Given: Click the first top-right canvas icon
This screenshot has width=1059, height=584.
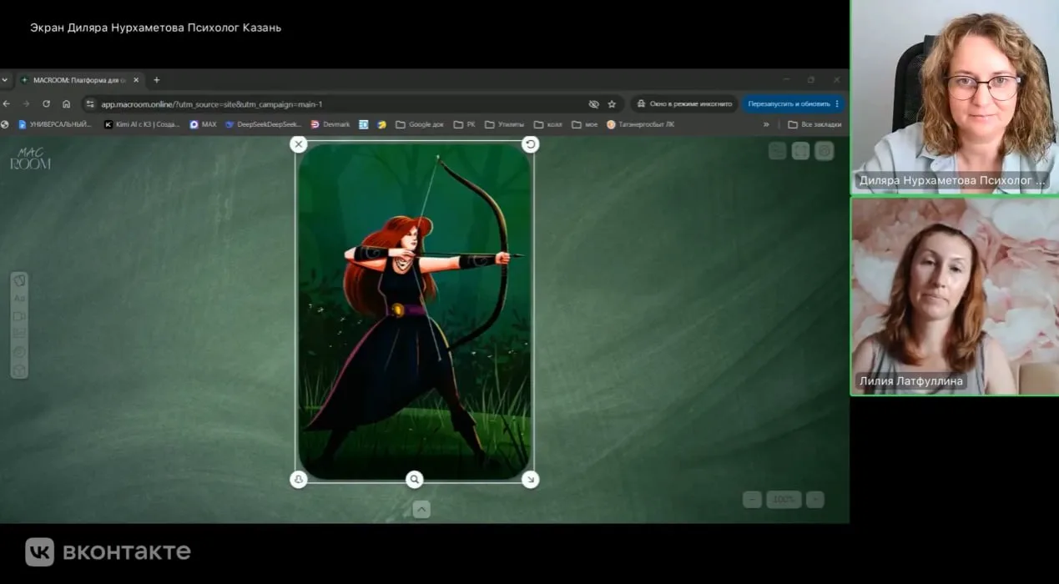Looking at the screenshot, I should click(x=778, y=151).
